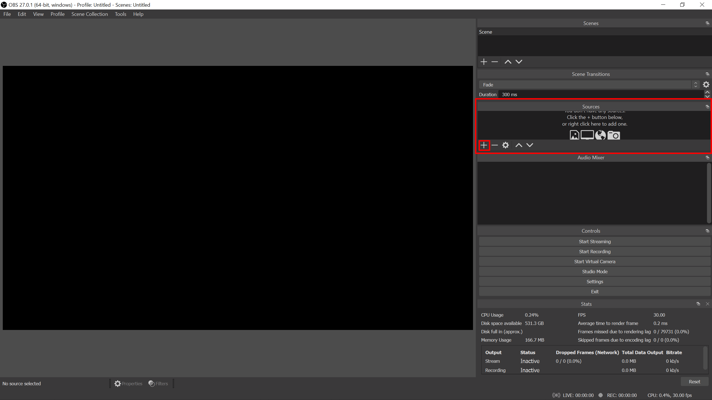Screen dimensions: 712x400
Task: Open the Tools menu
Action: [120, 14]
